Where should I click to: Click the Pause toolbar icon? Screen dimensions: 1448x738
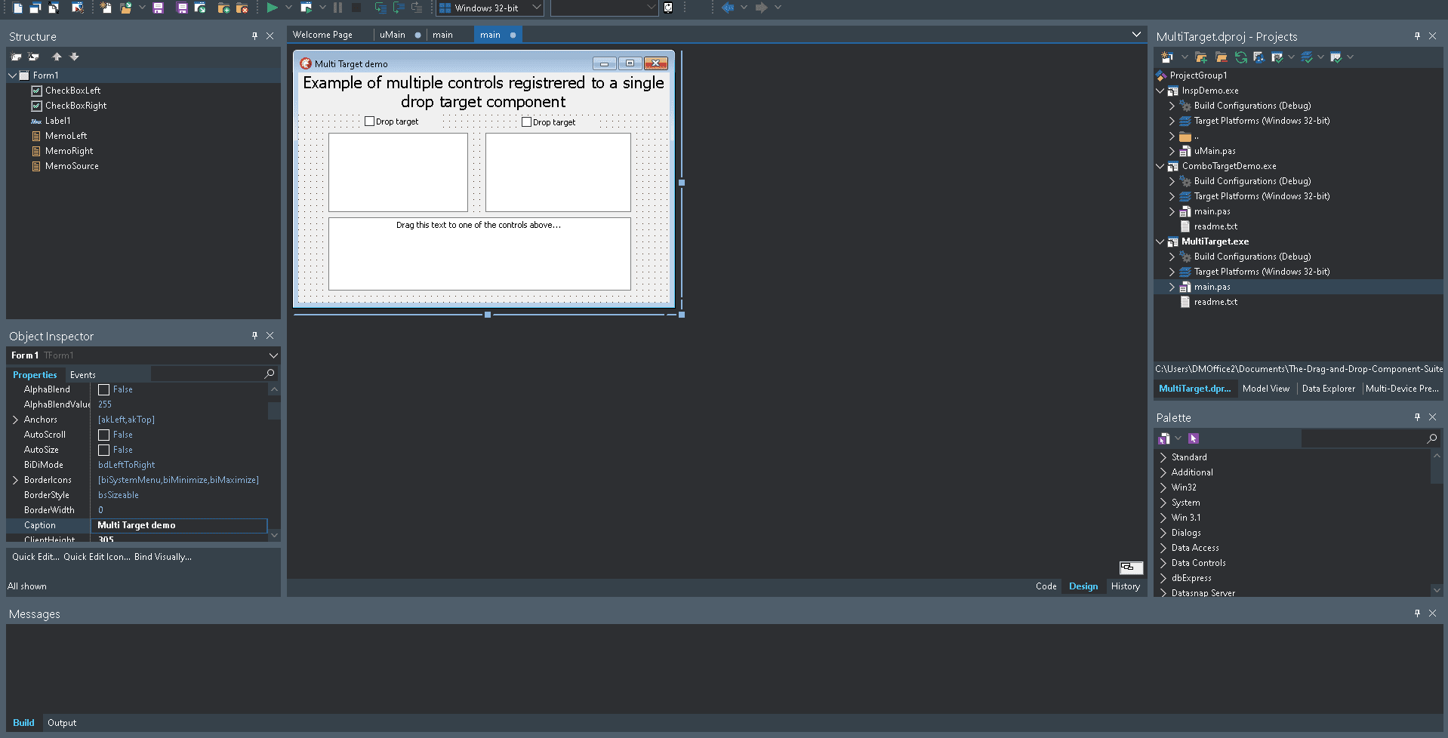coord(337,8)
